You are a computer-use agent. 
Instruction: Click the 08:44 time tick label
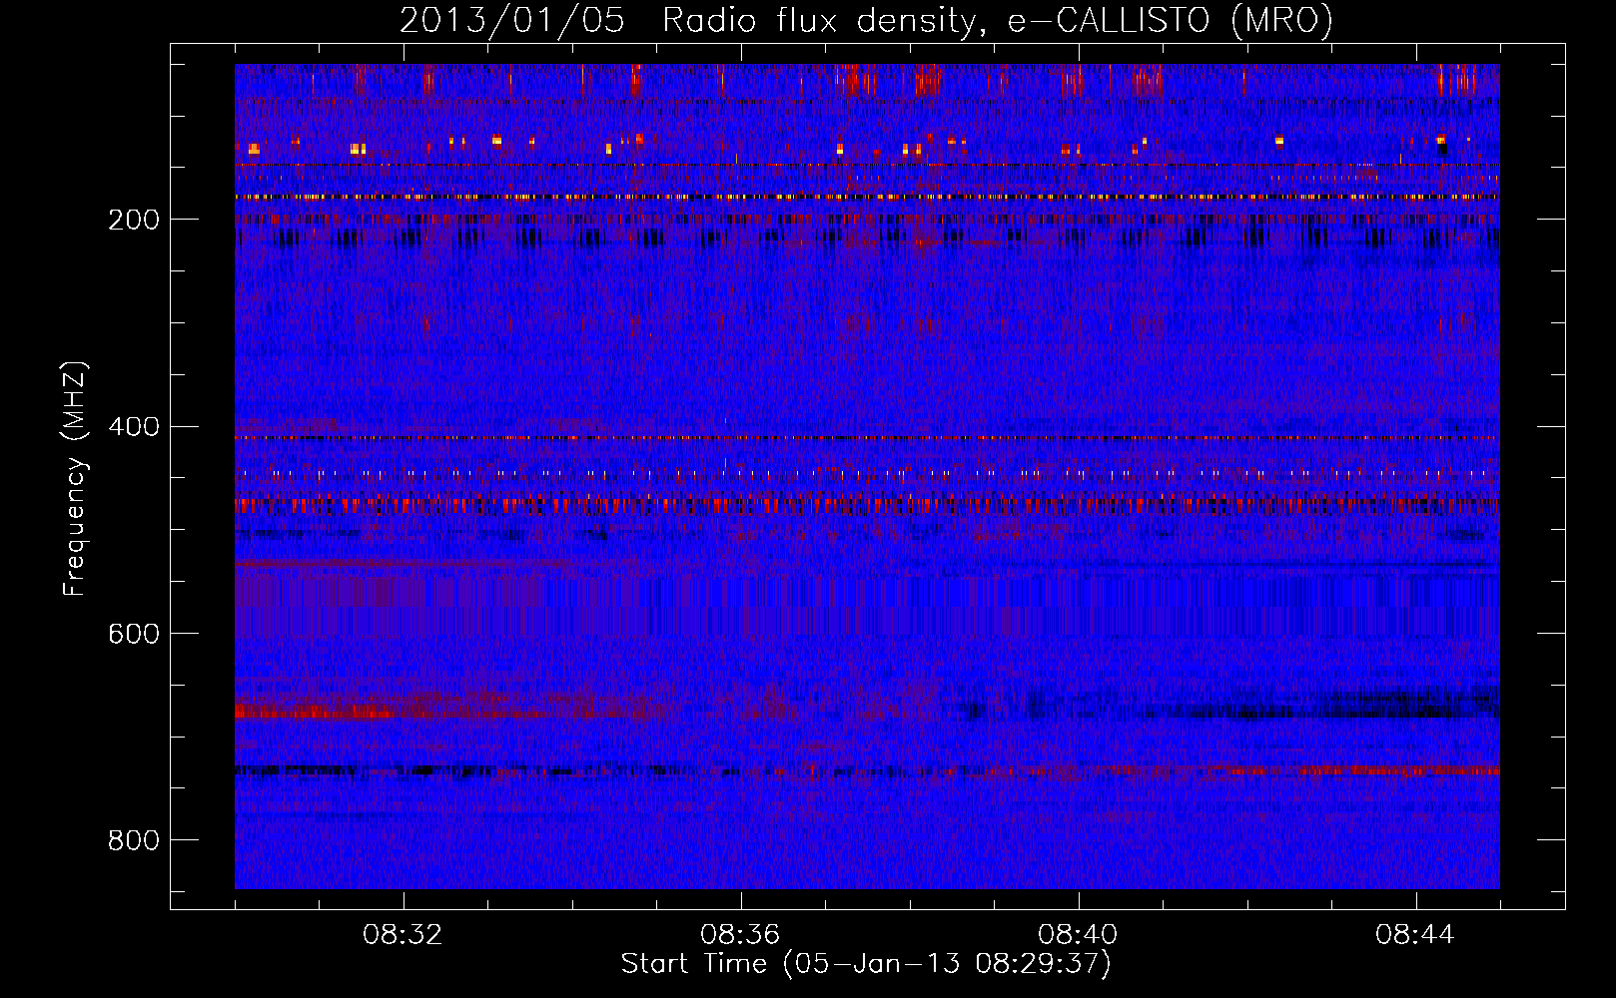[1415, 935]
